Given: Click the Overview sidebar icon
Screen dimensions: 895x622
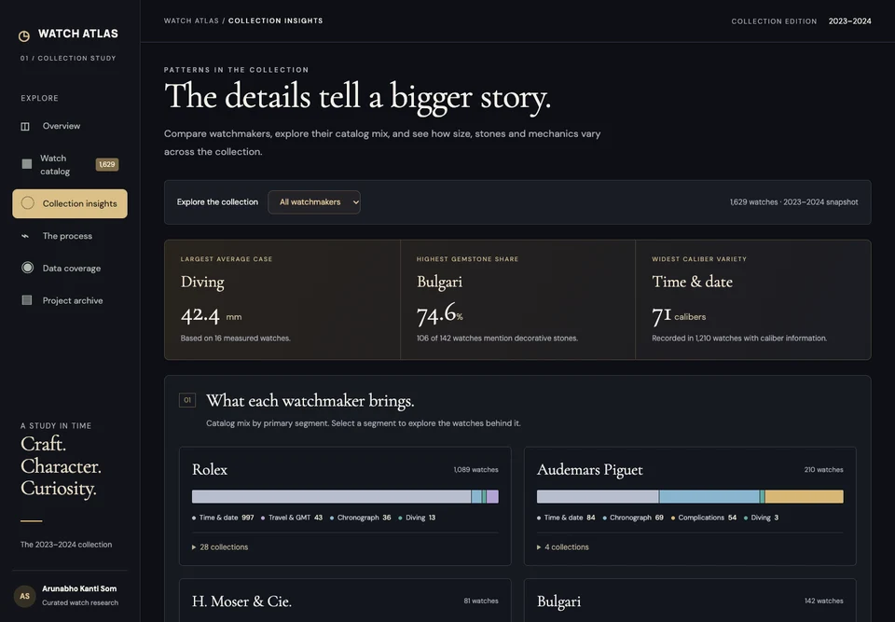Looking at the screenshot, I should 25,126.
